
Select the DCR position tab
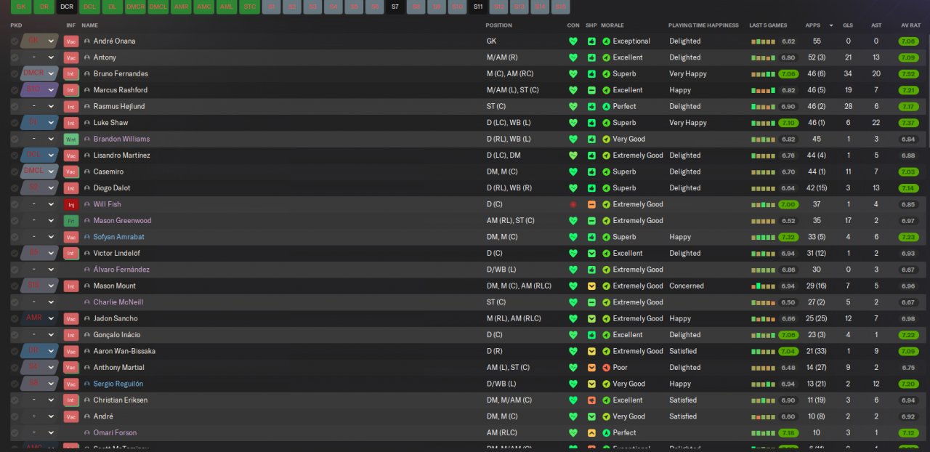coord(67,7)
